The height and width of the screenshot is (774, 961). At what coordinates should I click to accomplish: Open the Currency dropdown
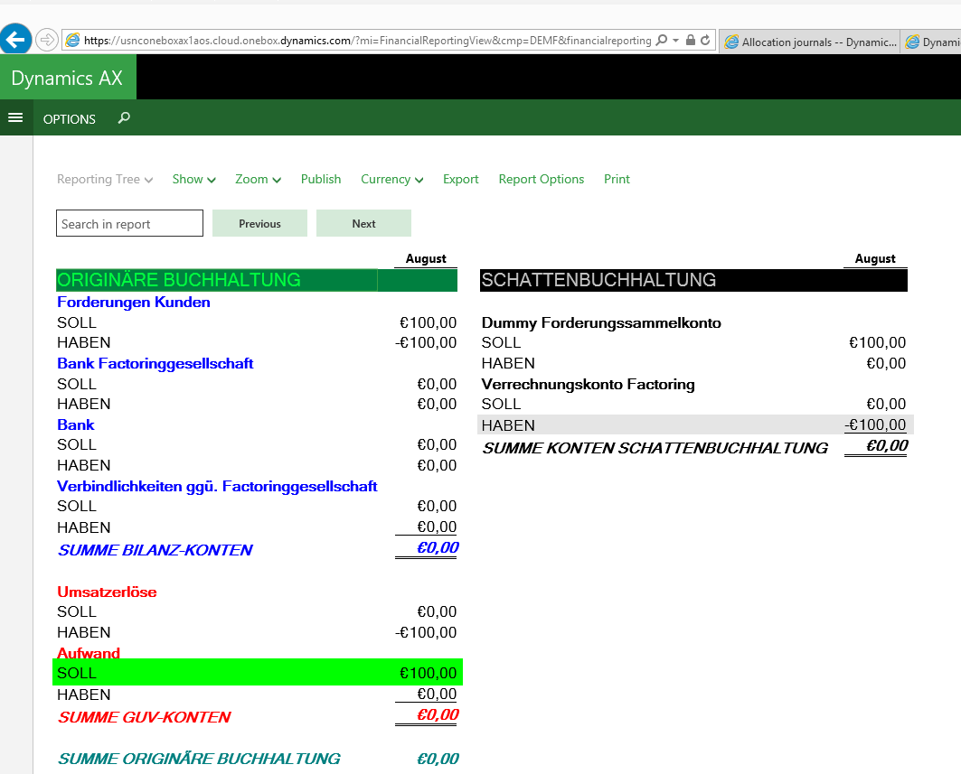(x=391, y=180)
